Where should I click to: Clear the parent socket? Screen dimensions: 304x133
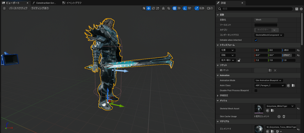pyautogui.click(x=275, y=70)
